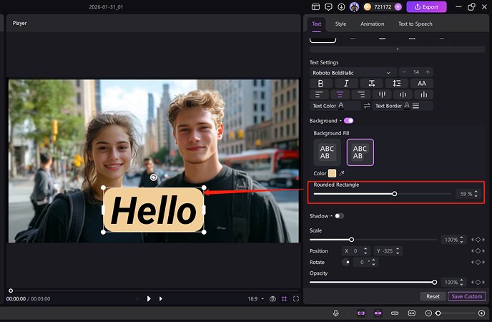Take a snapshot with camera icon
This screenshot has height=322, width=492.
pyautogui.click(x=272, y=299)
